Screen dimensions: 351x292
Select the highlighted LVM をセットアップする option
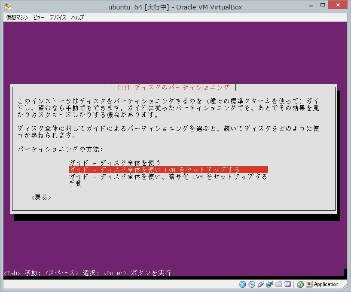[x=168, y=170]
